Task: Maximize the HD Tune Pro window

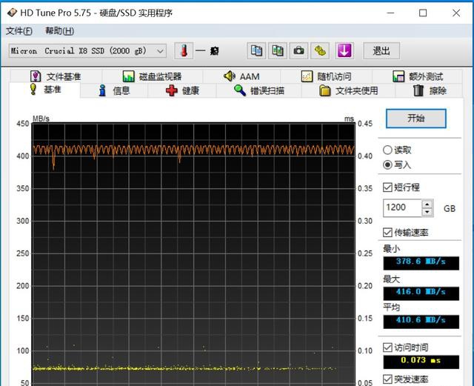Action: [423, 13]
